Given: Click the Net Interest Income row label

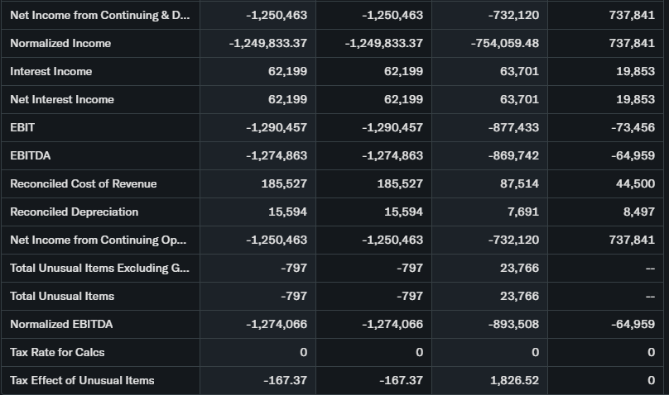Looking at the screenshot, I should pos(62,99).
